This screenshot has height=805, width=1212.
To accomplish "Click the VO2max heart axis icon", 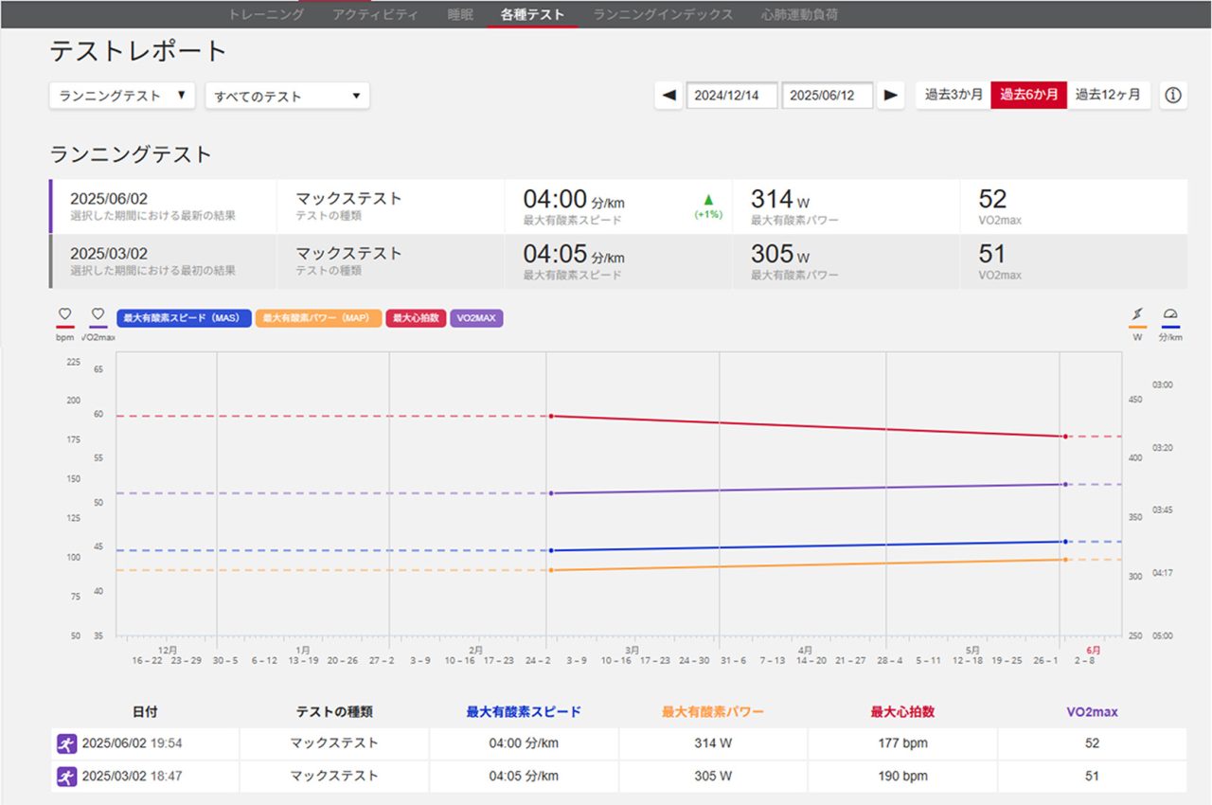I will (x=98, y=314).
